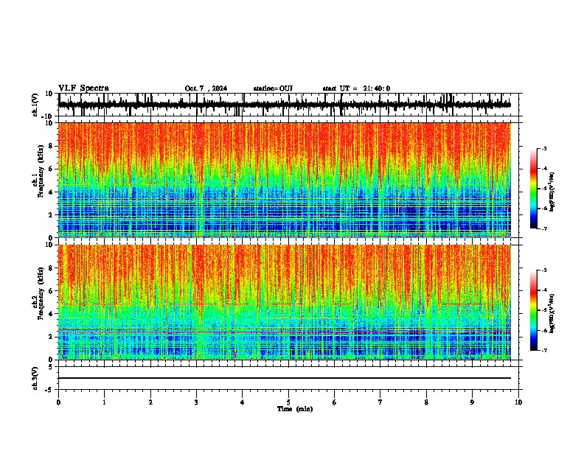Click time axis tick label "1"
Screen dimensions: 584x451
pos(104,402)
